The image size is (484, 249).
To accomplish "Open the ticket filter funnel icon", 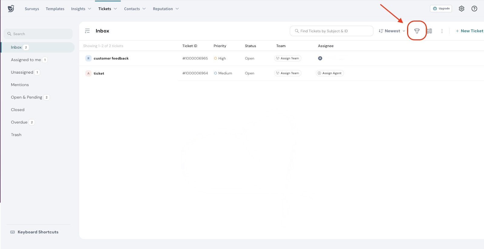I will pos(417,31).
